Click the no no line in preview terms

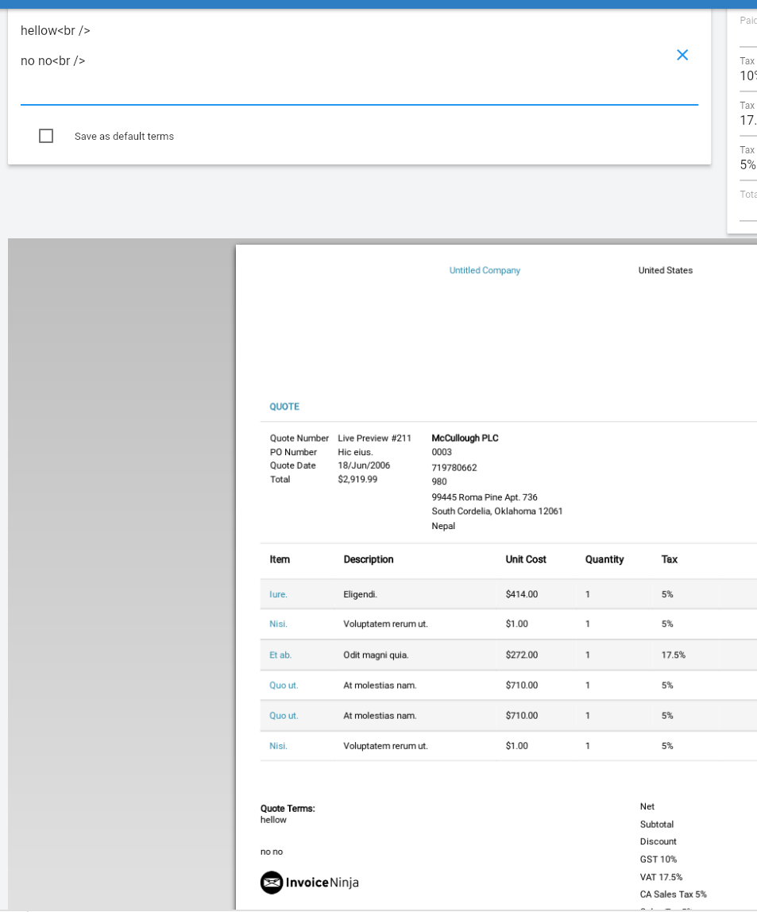tap(272, 852)
